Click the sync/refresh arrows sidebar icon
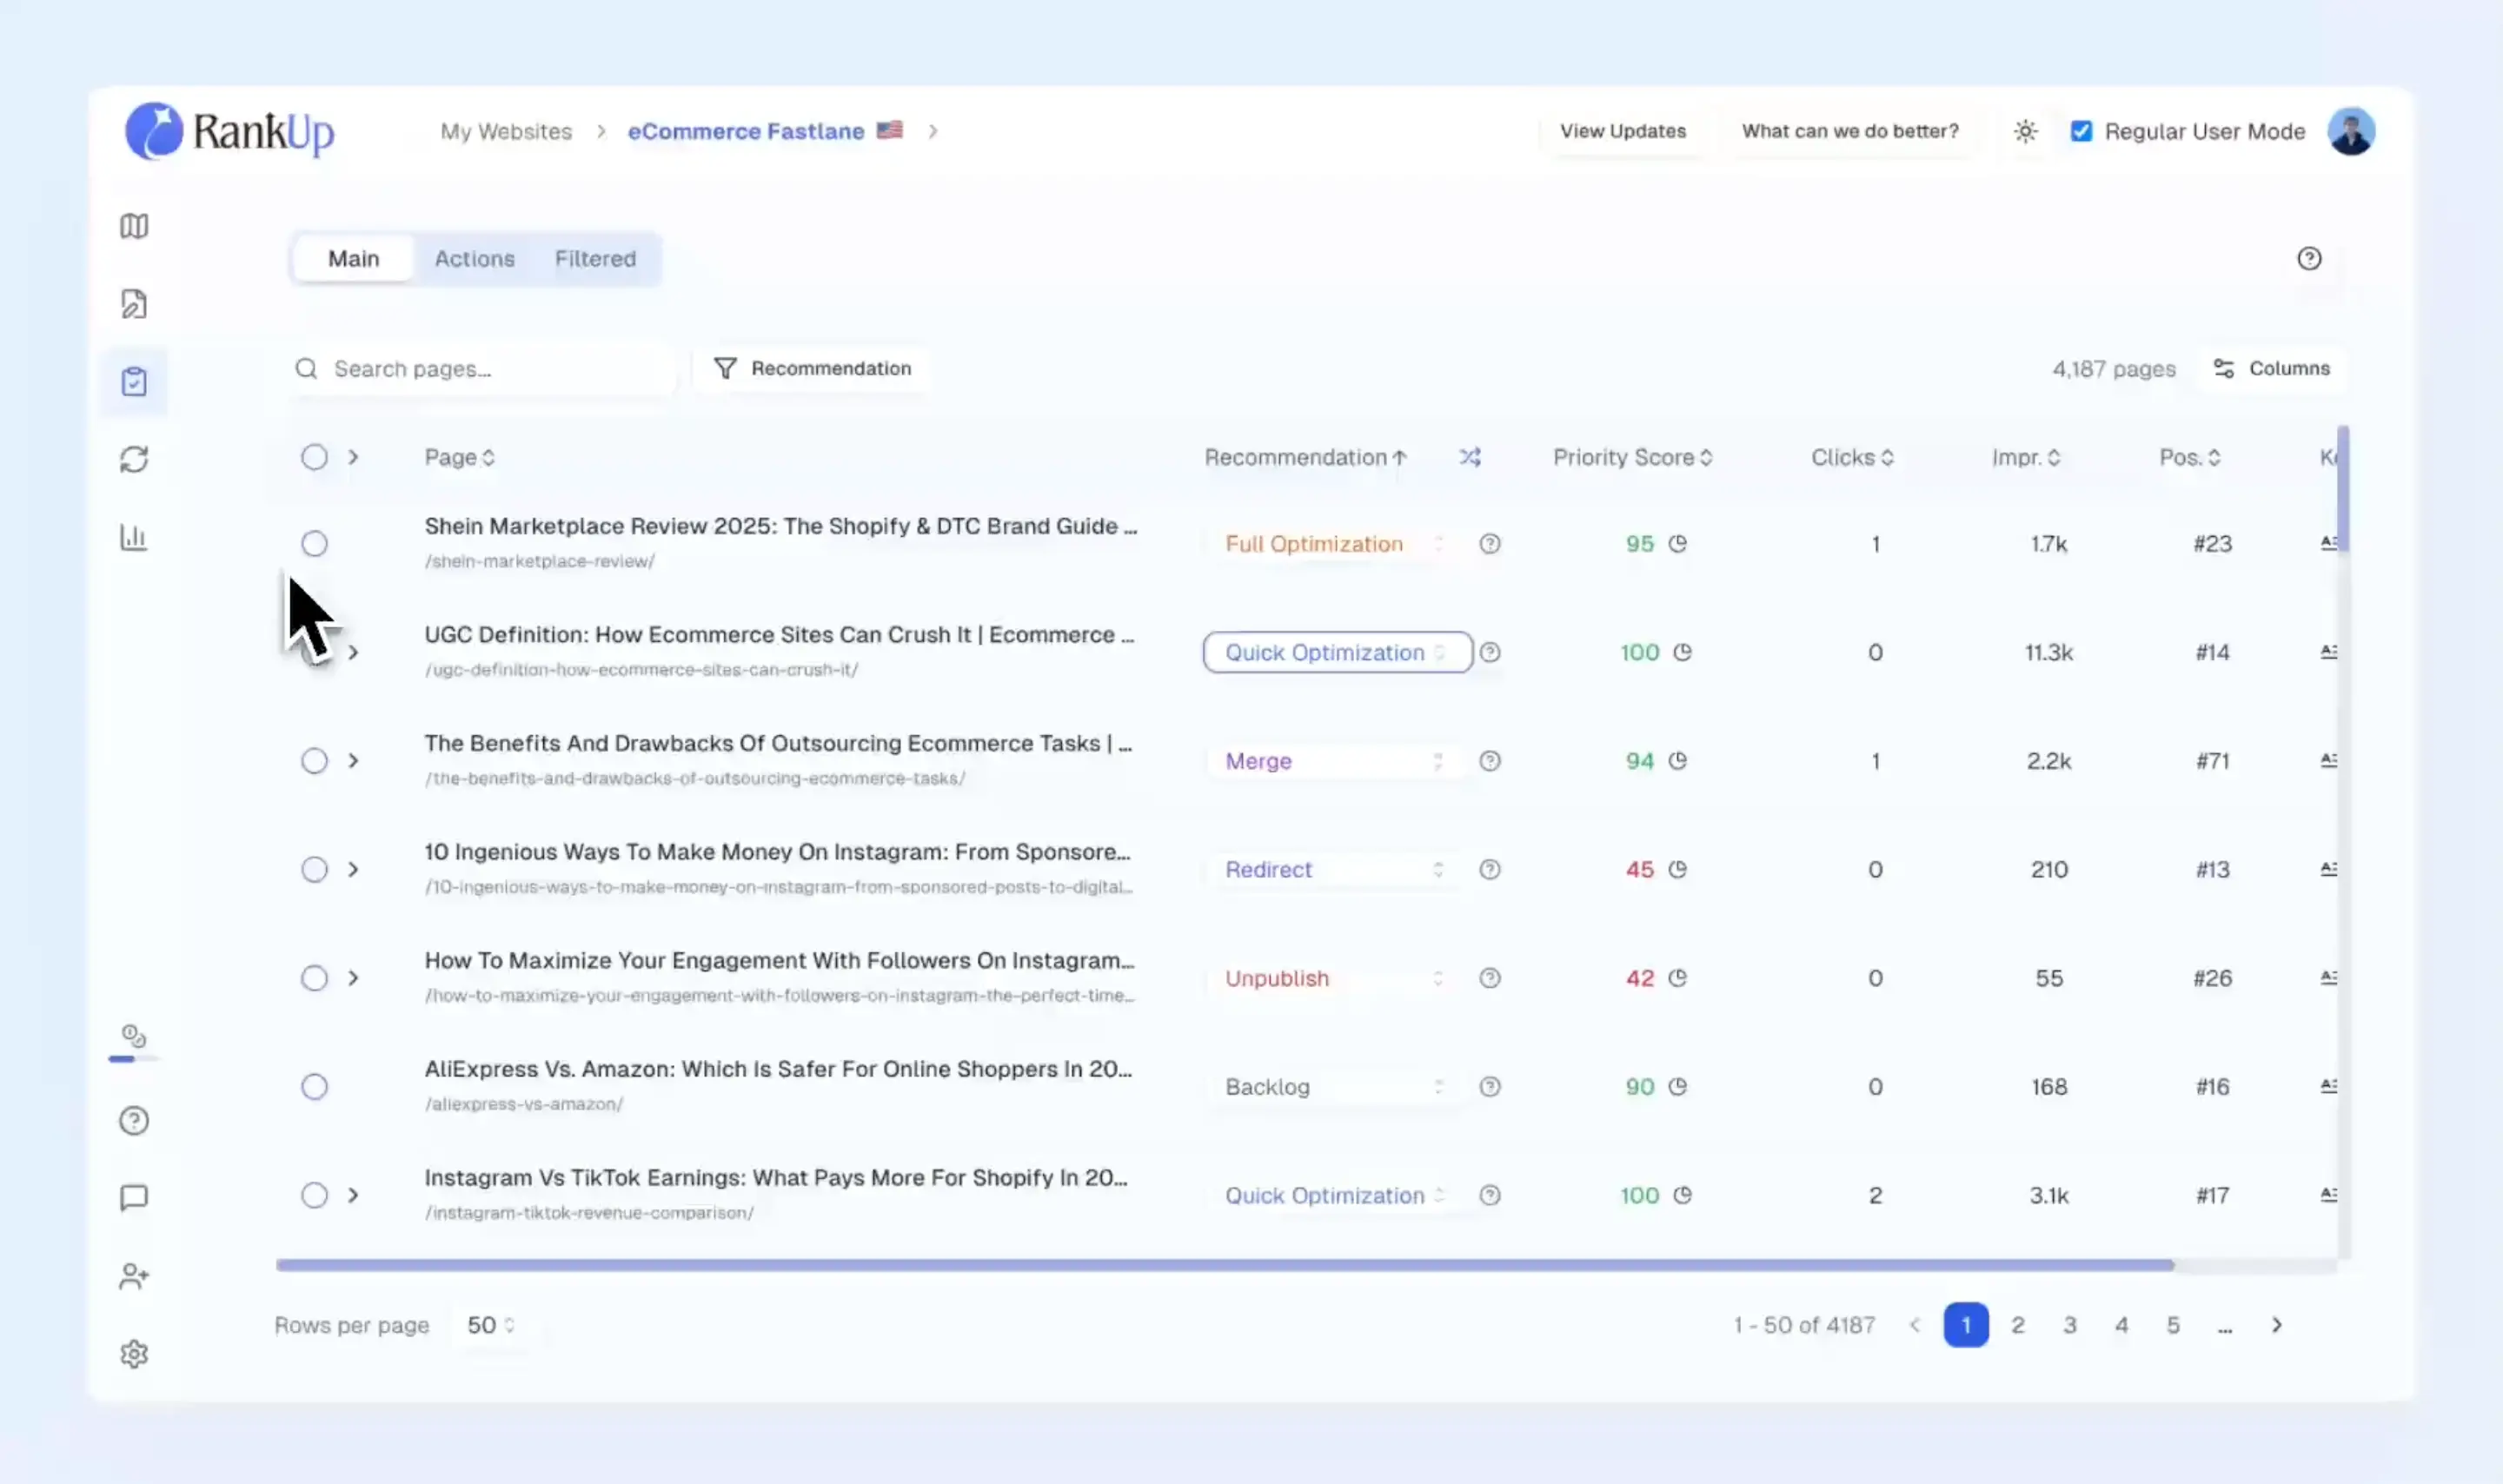 click(134, 459)
